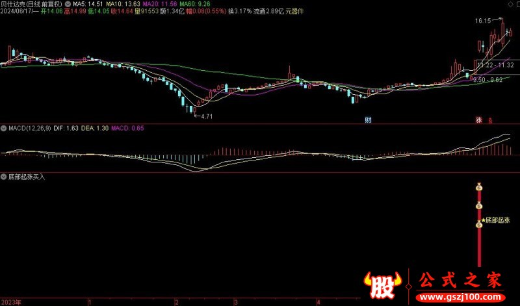Click the 量91553 volume value
The image size is (520, 306).
[146, 12]
